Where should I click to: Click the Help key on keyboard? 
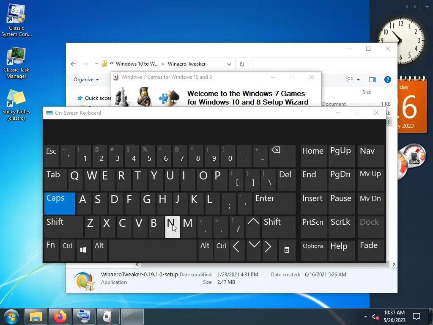341,251
